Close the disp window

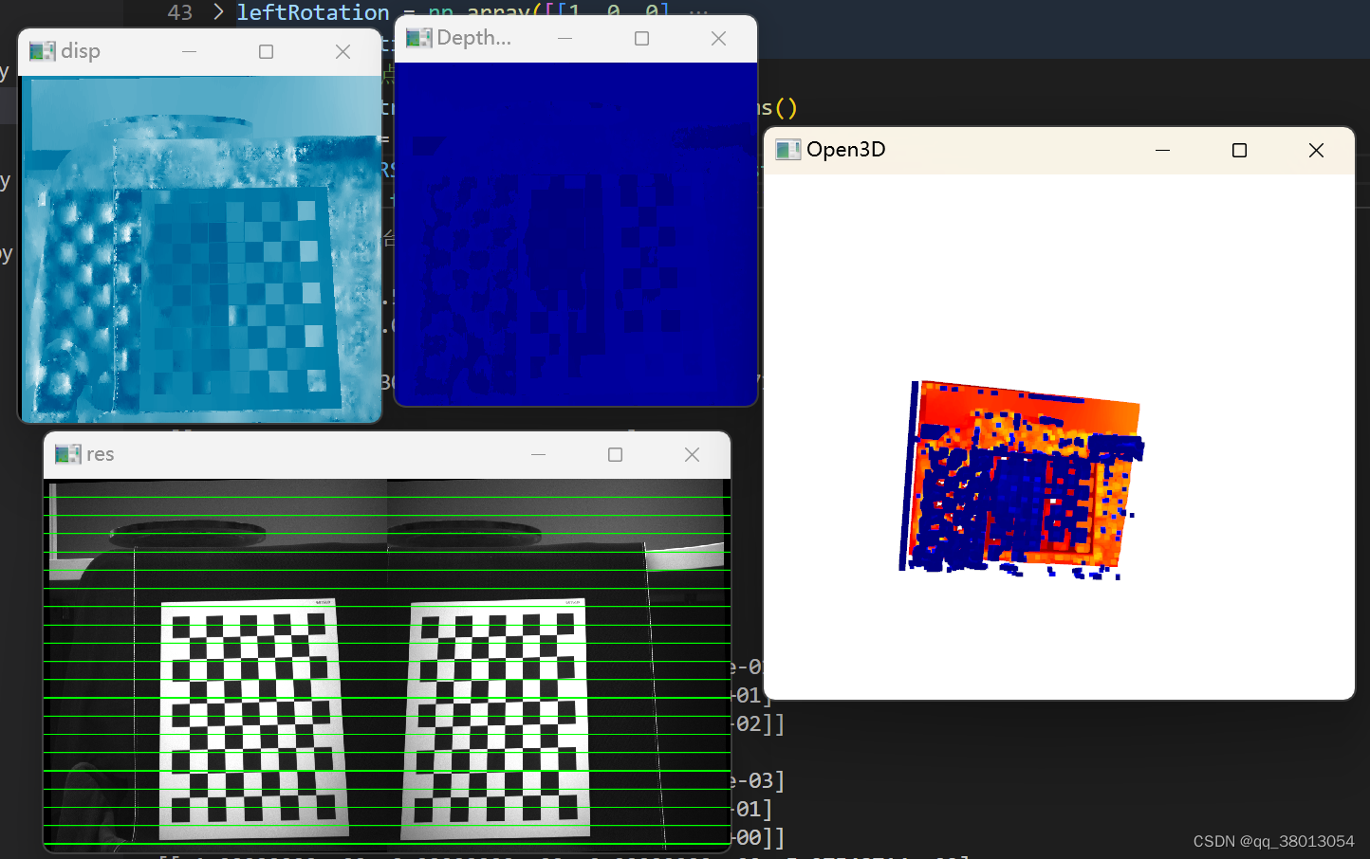343,51
